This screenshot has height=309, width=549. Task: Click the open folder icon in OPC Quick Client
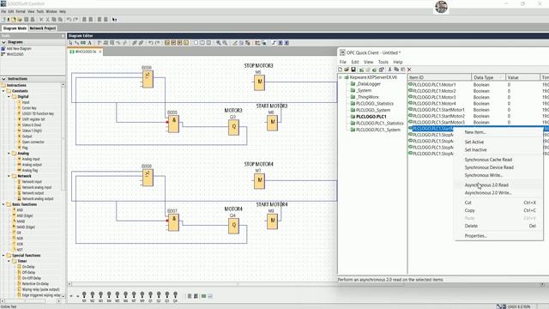[347, 70]
